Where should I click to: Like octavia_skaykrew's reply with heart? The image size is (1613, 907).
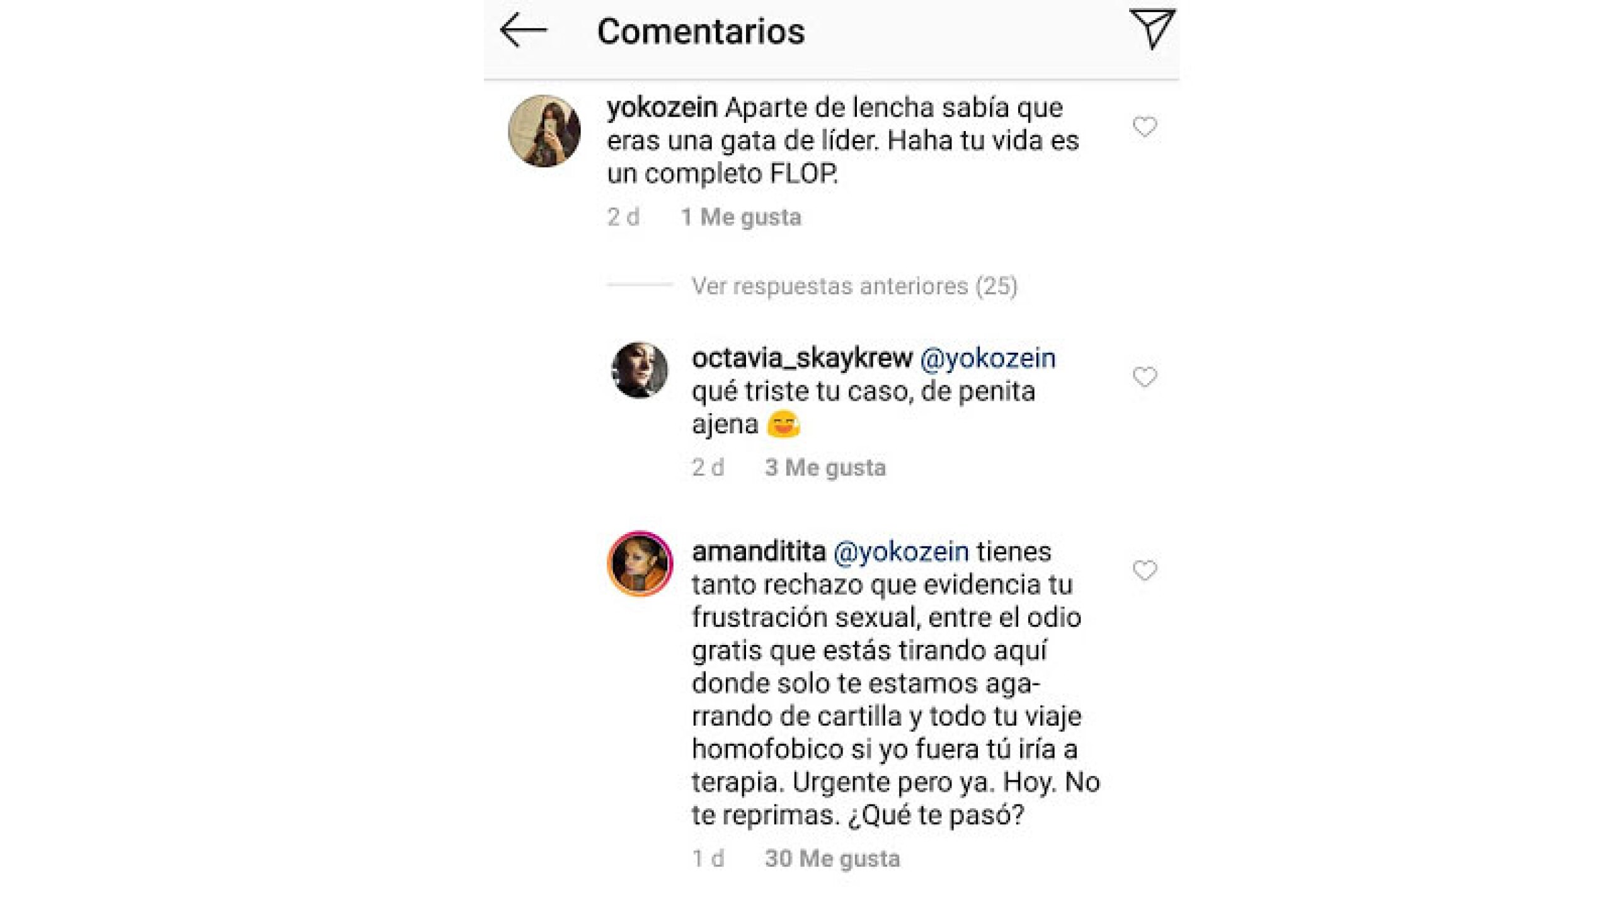tap(1144, 377)
